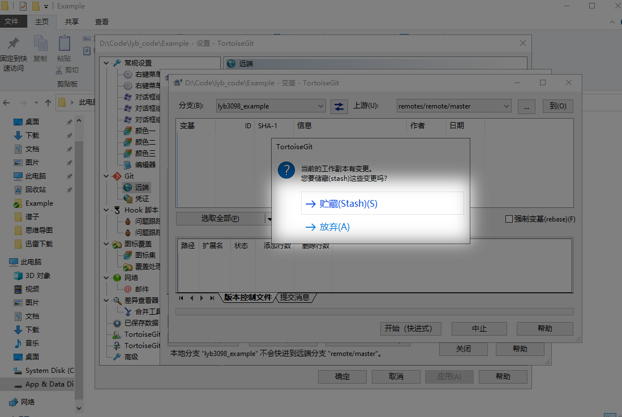Open Example folder in Explorer sidebar
Viewport: 622px width, 417px height.
pyautogui.click(x=39, y=203)
